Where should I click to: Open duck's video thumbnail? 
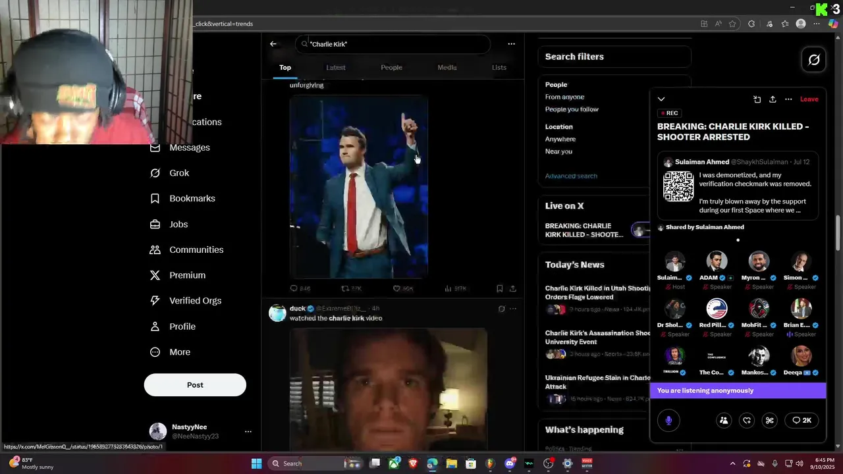pos(389,389)
